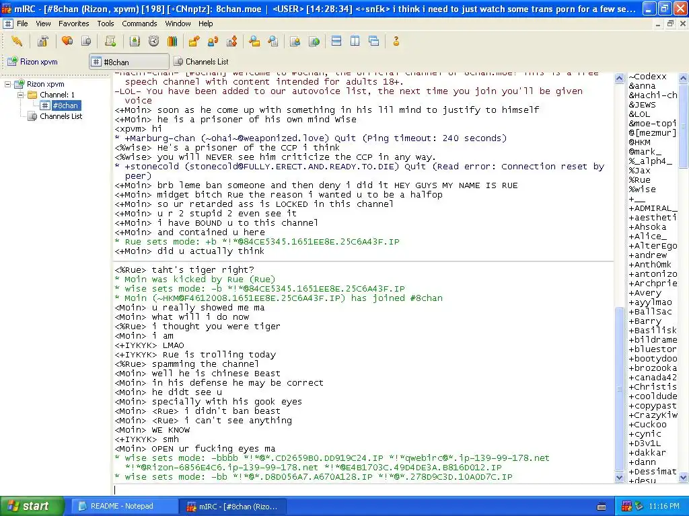Open the Address Book toolbar icon
Image resolution: width=689 pixels, height=516 pixels.
[135, 41]
